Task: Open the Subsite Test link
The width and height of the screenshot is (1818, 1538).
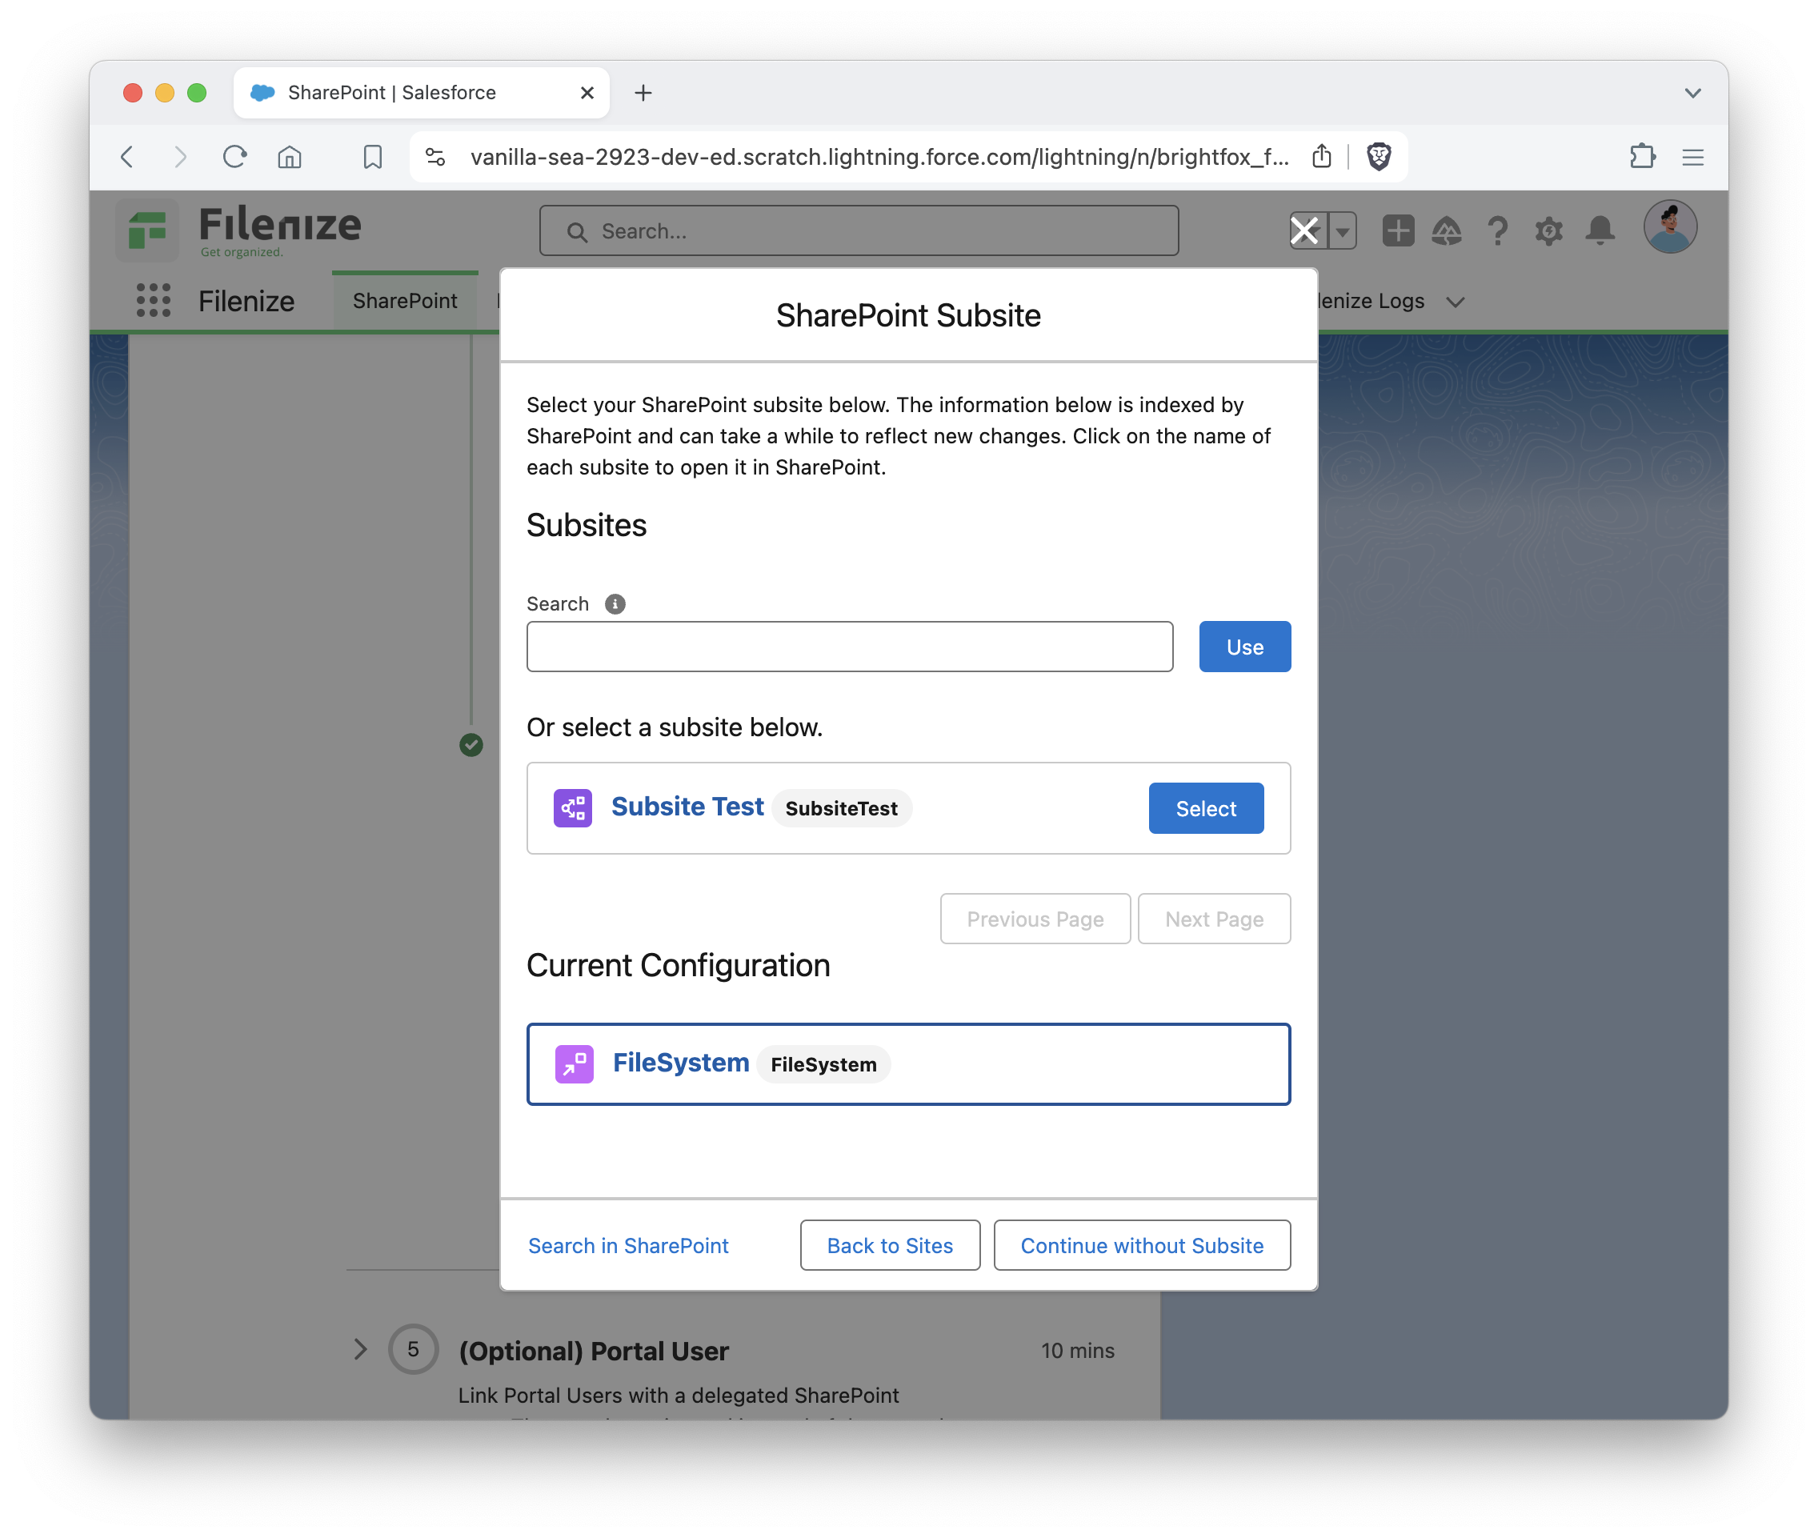Action: 687,807
